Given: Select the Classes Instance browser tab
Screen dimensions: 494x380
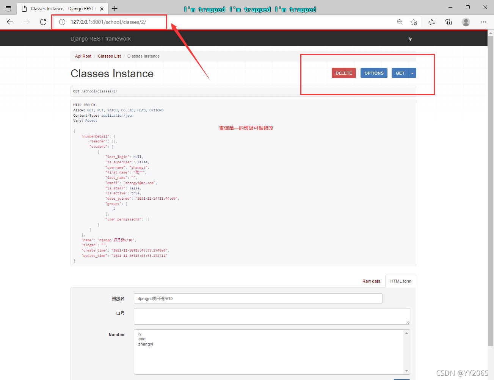Looking at the screenshot, I should (63, 9).
